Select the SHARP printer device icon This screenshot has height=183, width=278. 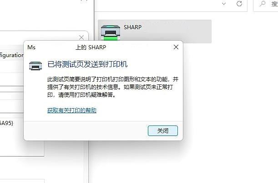[x=110, y=33]
